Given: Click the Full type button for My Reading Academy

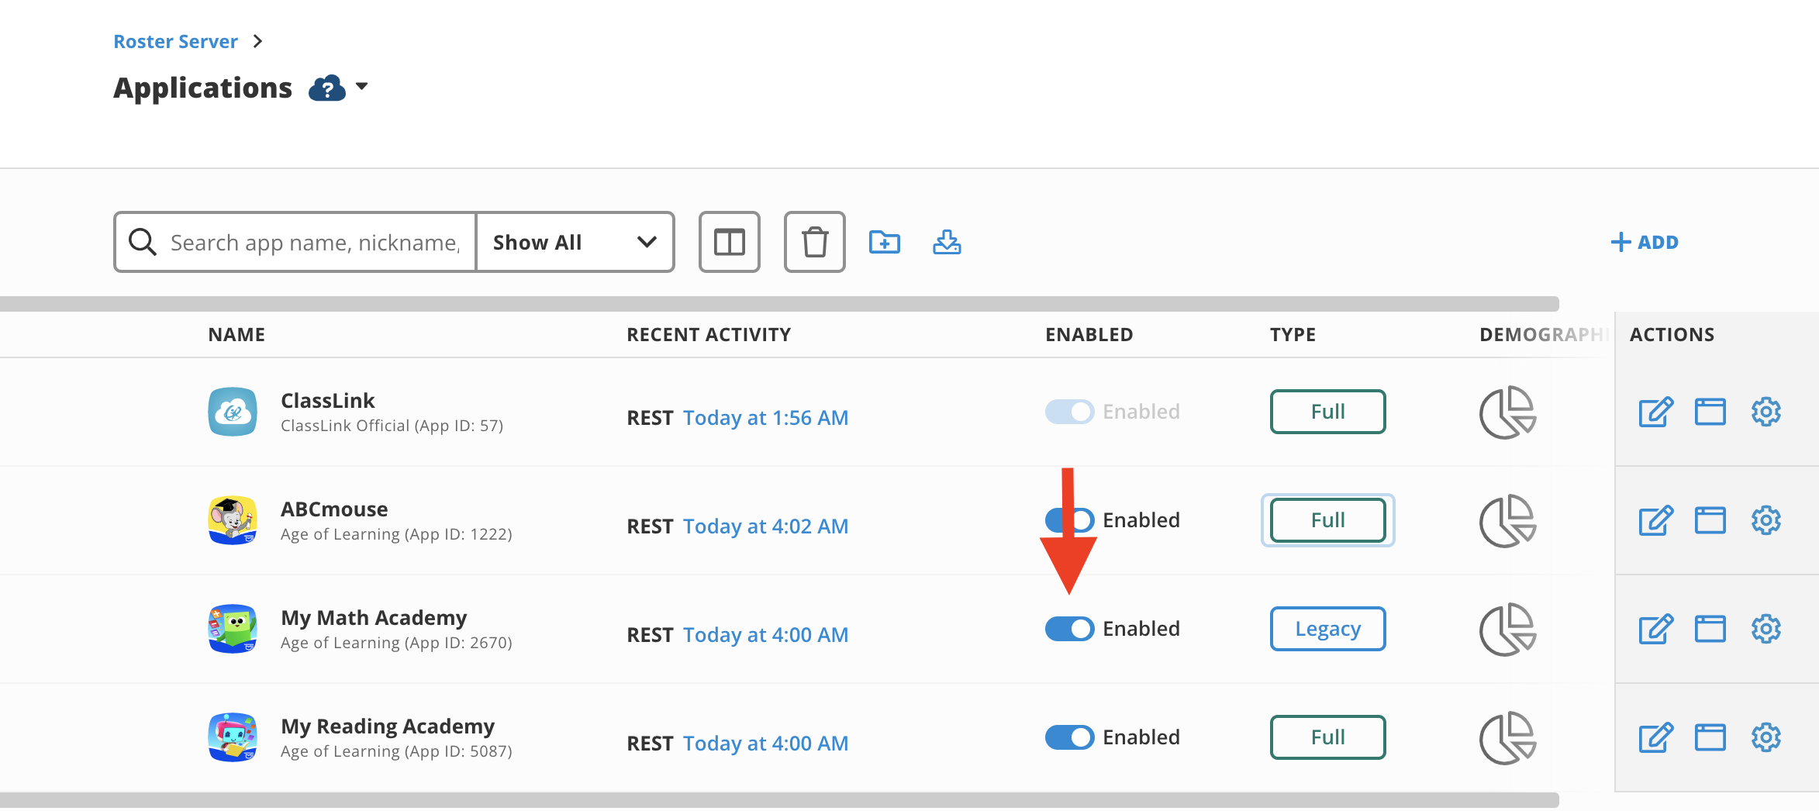Looking at the screenshot, I should coord(1327,737).
